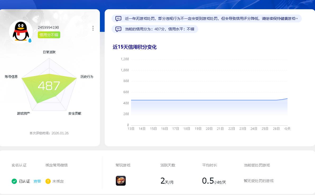Click the green verified checkmark under 实名认证

(15, 181)
